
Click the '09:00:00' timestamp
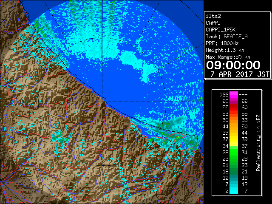(233, 65)
